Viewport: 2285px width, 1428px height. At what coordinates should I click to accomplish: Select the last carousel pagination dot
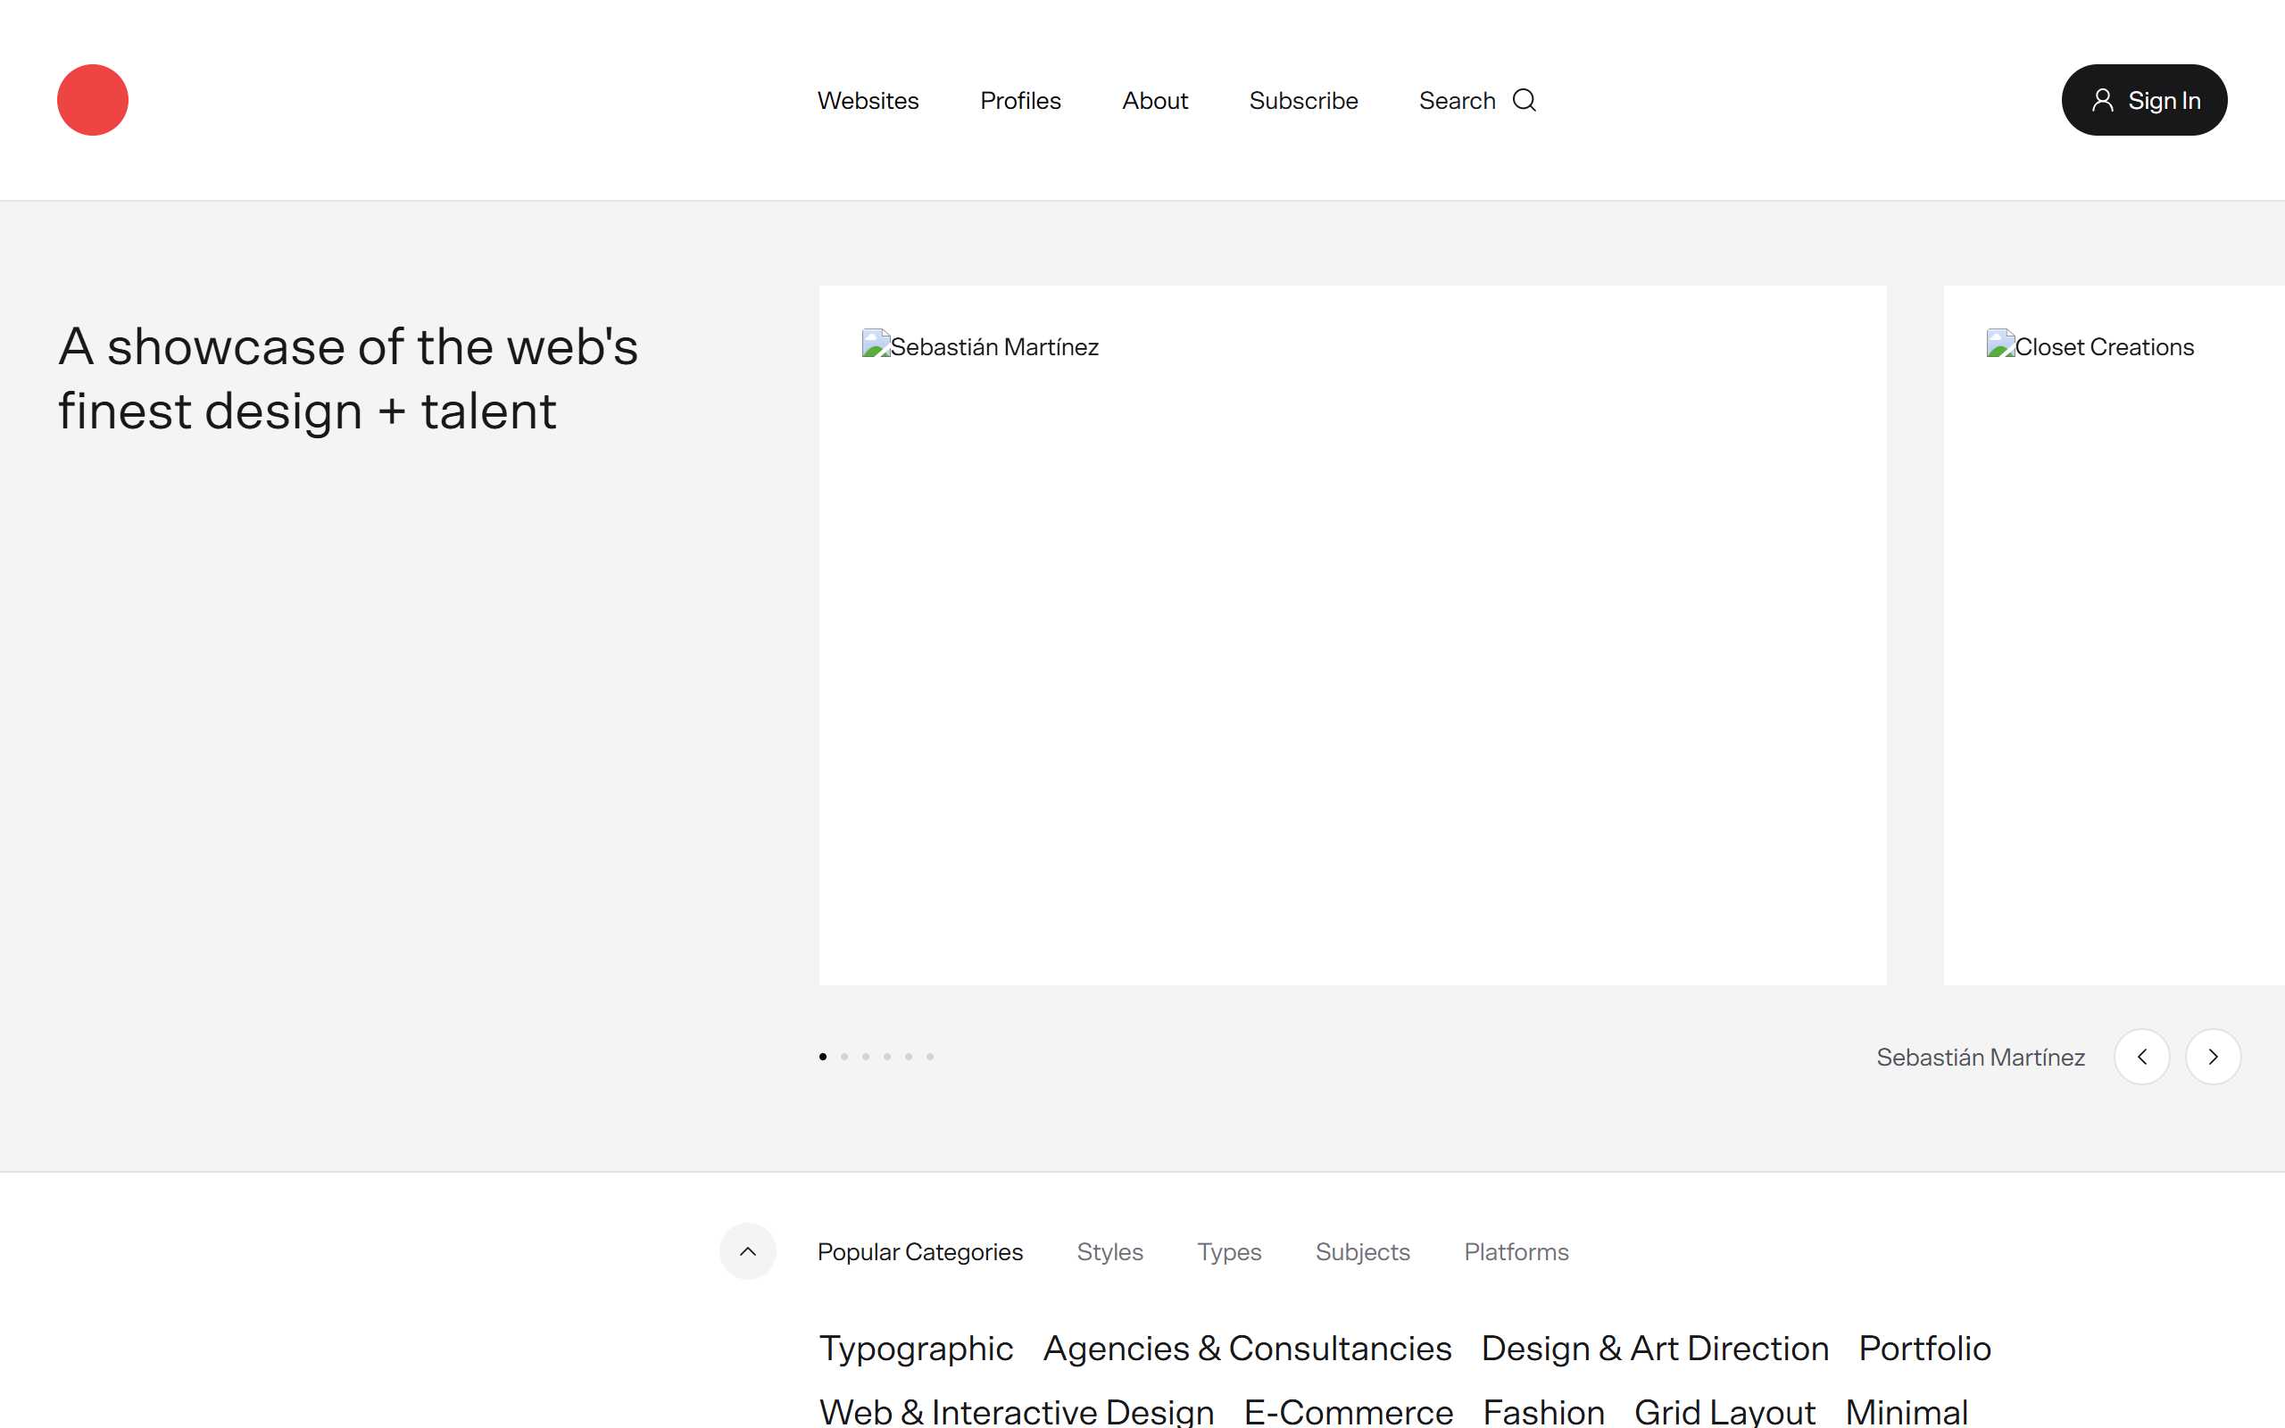coord(930,1057)
